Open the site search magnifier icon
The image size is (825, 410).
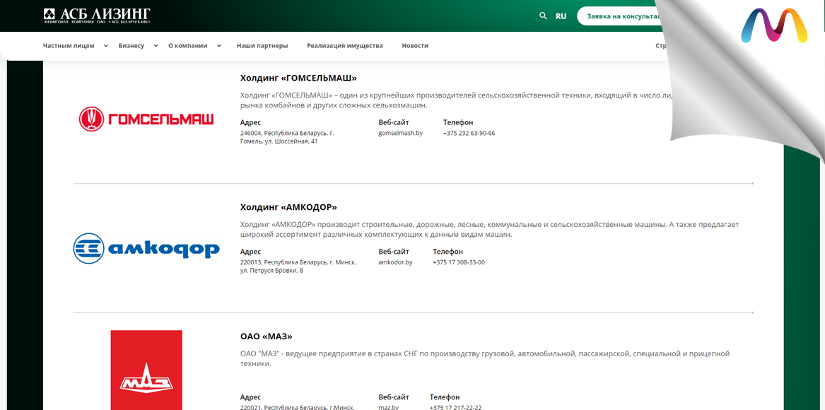click(x=543, y=16)
